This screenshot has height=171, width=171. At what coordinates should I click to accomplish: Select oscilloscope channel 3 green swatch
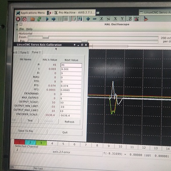41,142
